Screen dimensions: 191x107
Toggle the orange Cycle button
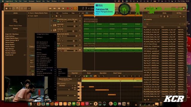75,8
